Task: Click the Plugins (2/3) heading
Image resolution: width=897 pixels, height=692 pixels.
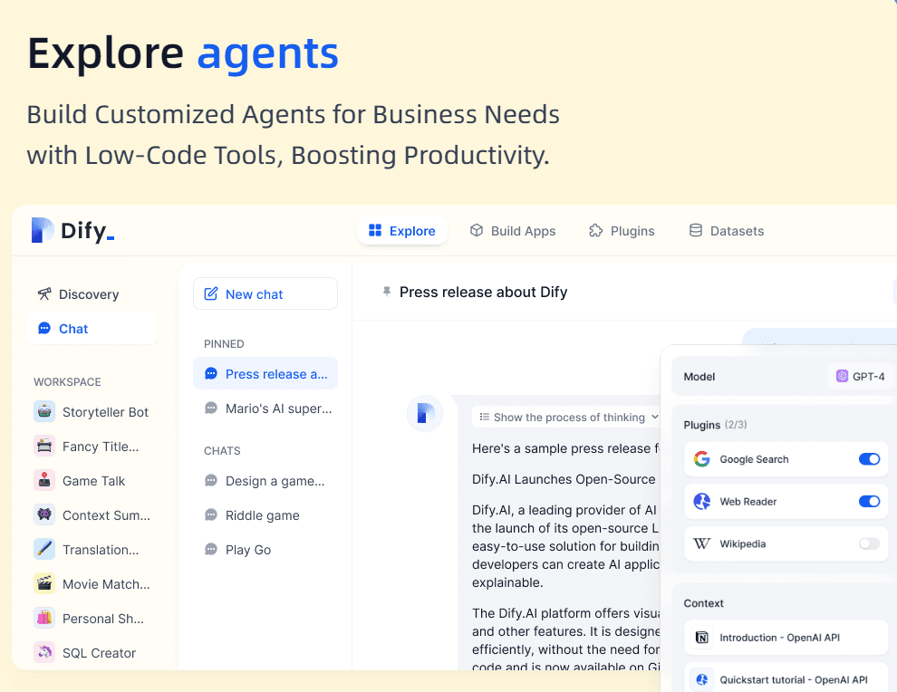Action: 715,425
